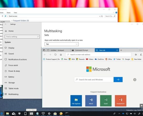Open File Explorer from the taskbar
The image size is (143, 116).
(x=8, y=113)
